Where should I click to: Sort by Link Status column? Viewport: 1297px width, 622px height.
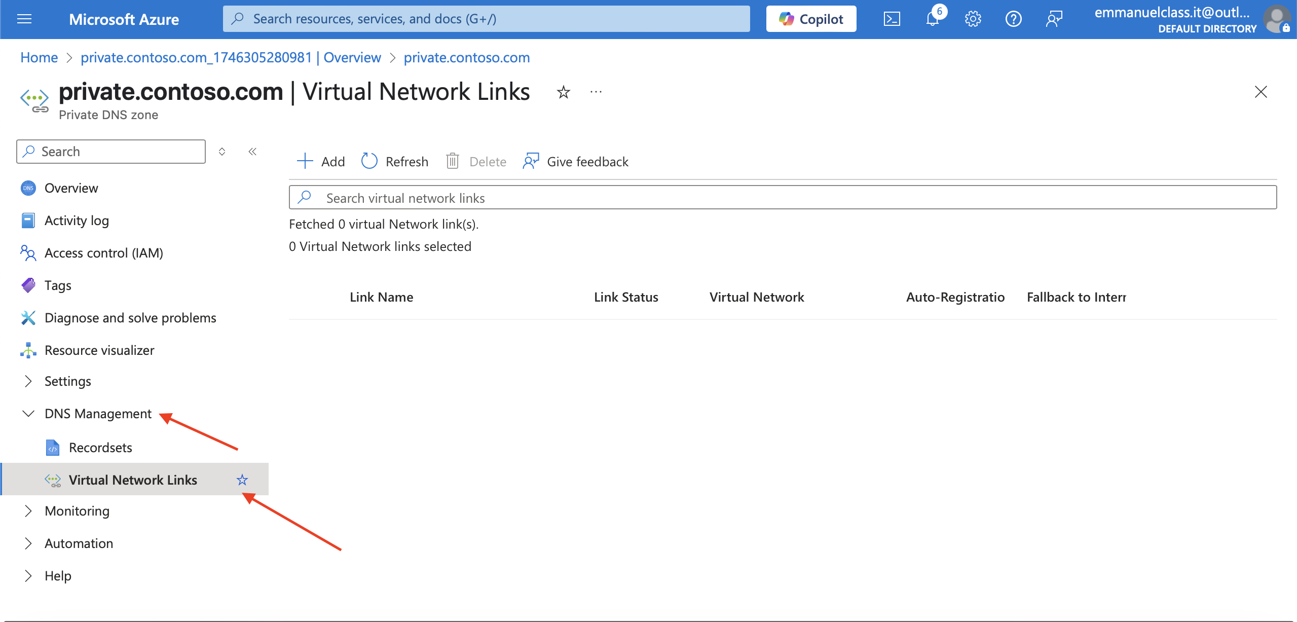[x=626, y=297]
